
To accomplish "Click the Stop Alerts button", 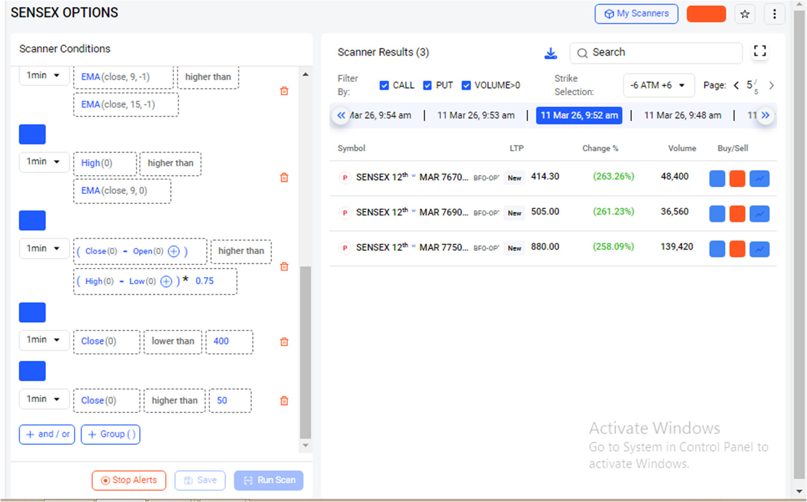I will point(129,481).
